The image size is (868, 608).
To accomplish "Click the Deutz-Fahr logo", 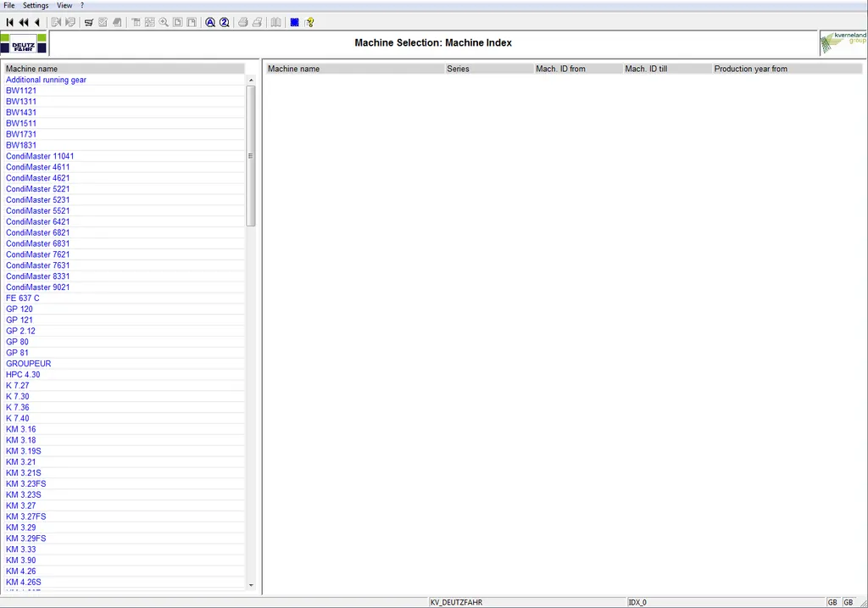I will coord(23,43).
